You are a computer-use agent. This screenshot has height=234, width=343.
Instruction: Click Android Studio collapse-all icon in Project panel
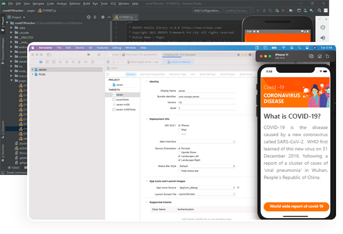tap(95, 17)
